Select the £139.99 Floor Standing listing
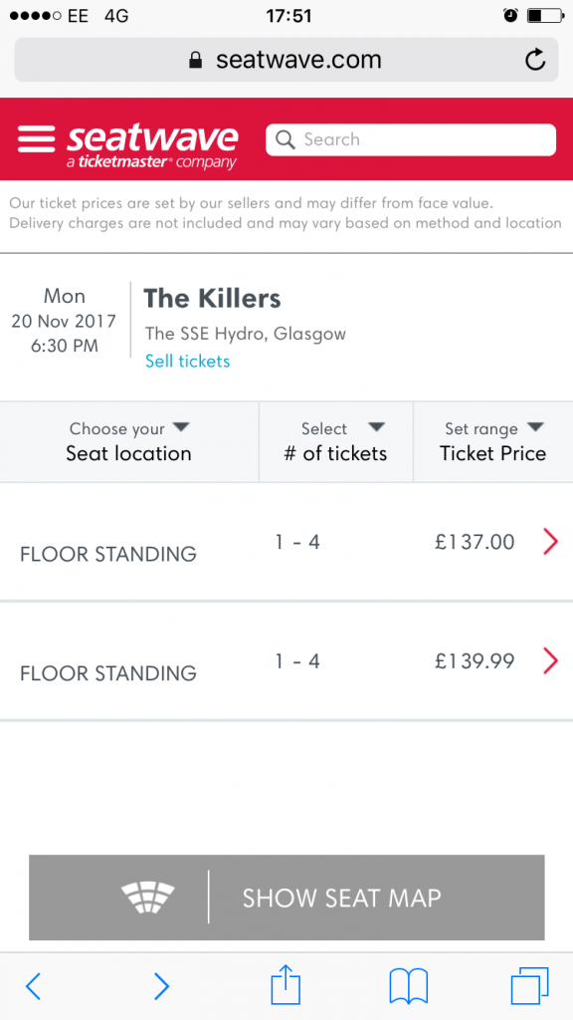The image size is (573, 1020). [x=286, y=661]
